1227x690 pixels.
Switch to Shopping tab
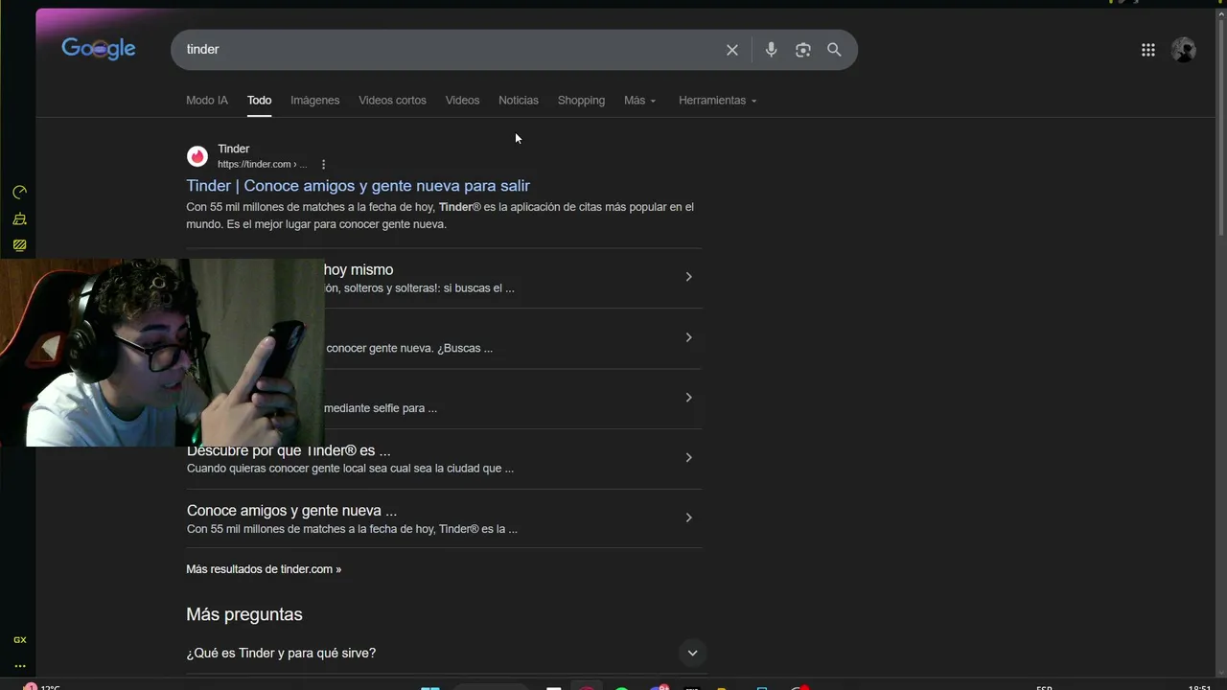[581, 101]
